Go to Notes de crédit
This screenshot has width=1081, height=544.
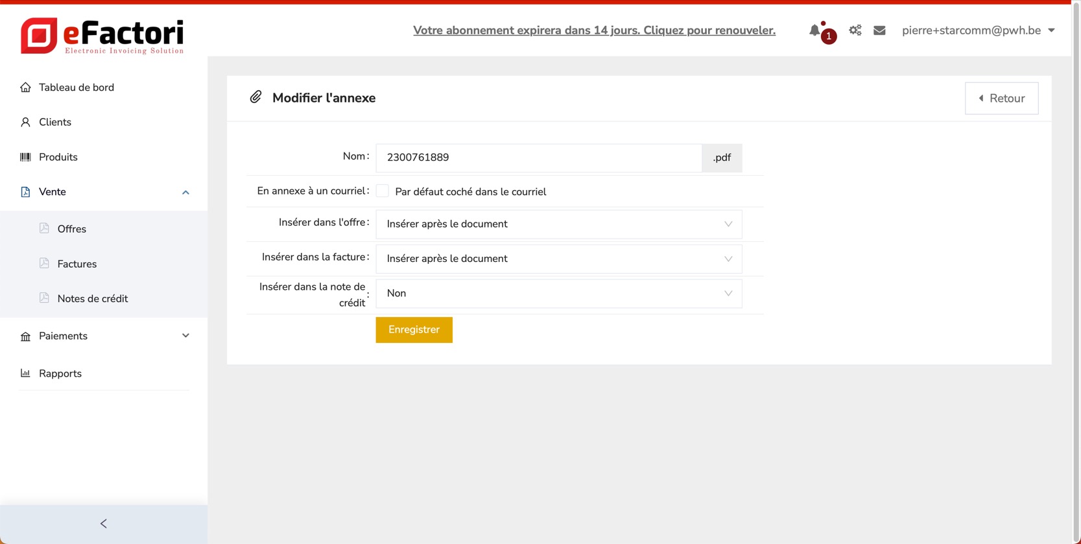[x=92, y=299]
